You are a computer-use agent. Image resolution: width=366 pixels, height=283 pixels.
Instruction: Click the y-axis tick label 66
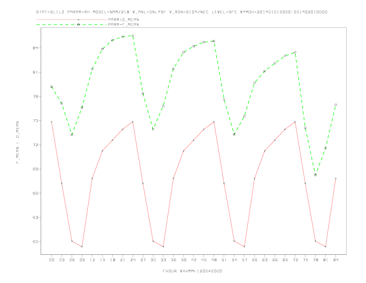36,193
